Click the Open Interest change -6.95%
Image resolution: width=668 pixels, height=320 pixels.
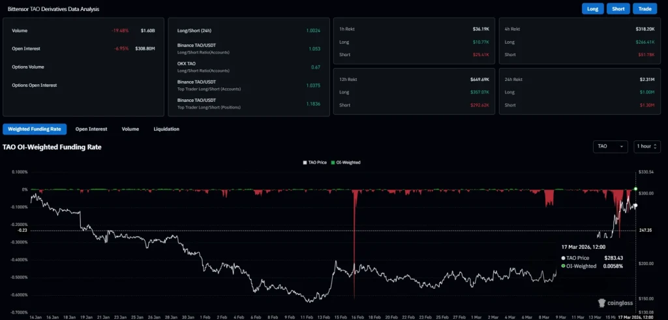121,48
